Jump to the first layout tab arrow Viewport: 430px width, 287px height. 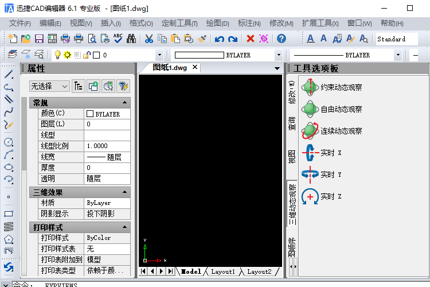tap(143, 272)
